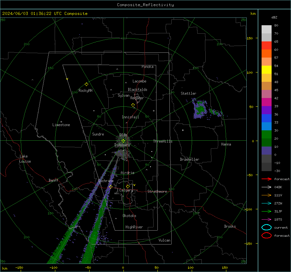The width and height of the screenshot is (291, 272).
Task: Click the cyan 27ZW arrow in the legend
Action: pyautogui.click(x=266, y=203)
